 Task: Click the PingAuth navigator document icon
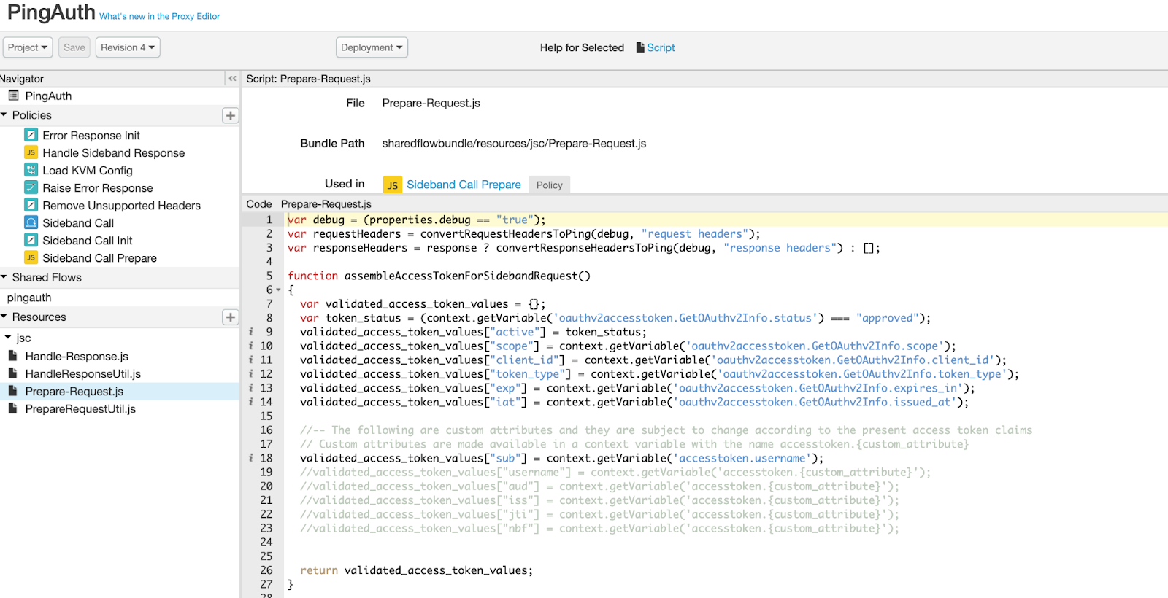(x=13, y=96)
